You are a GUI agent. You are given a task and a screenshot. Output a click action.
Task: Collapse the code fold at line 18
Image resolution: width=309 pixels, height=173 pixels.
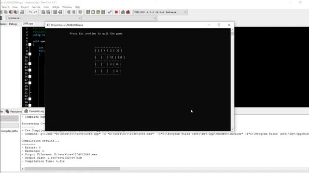point(30,83)
